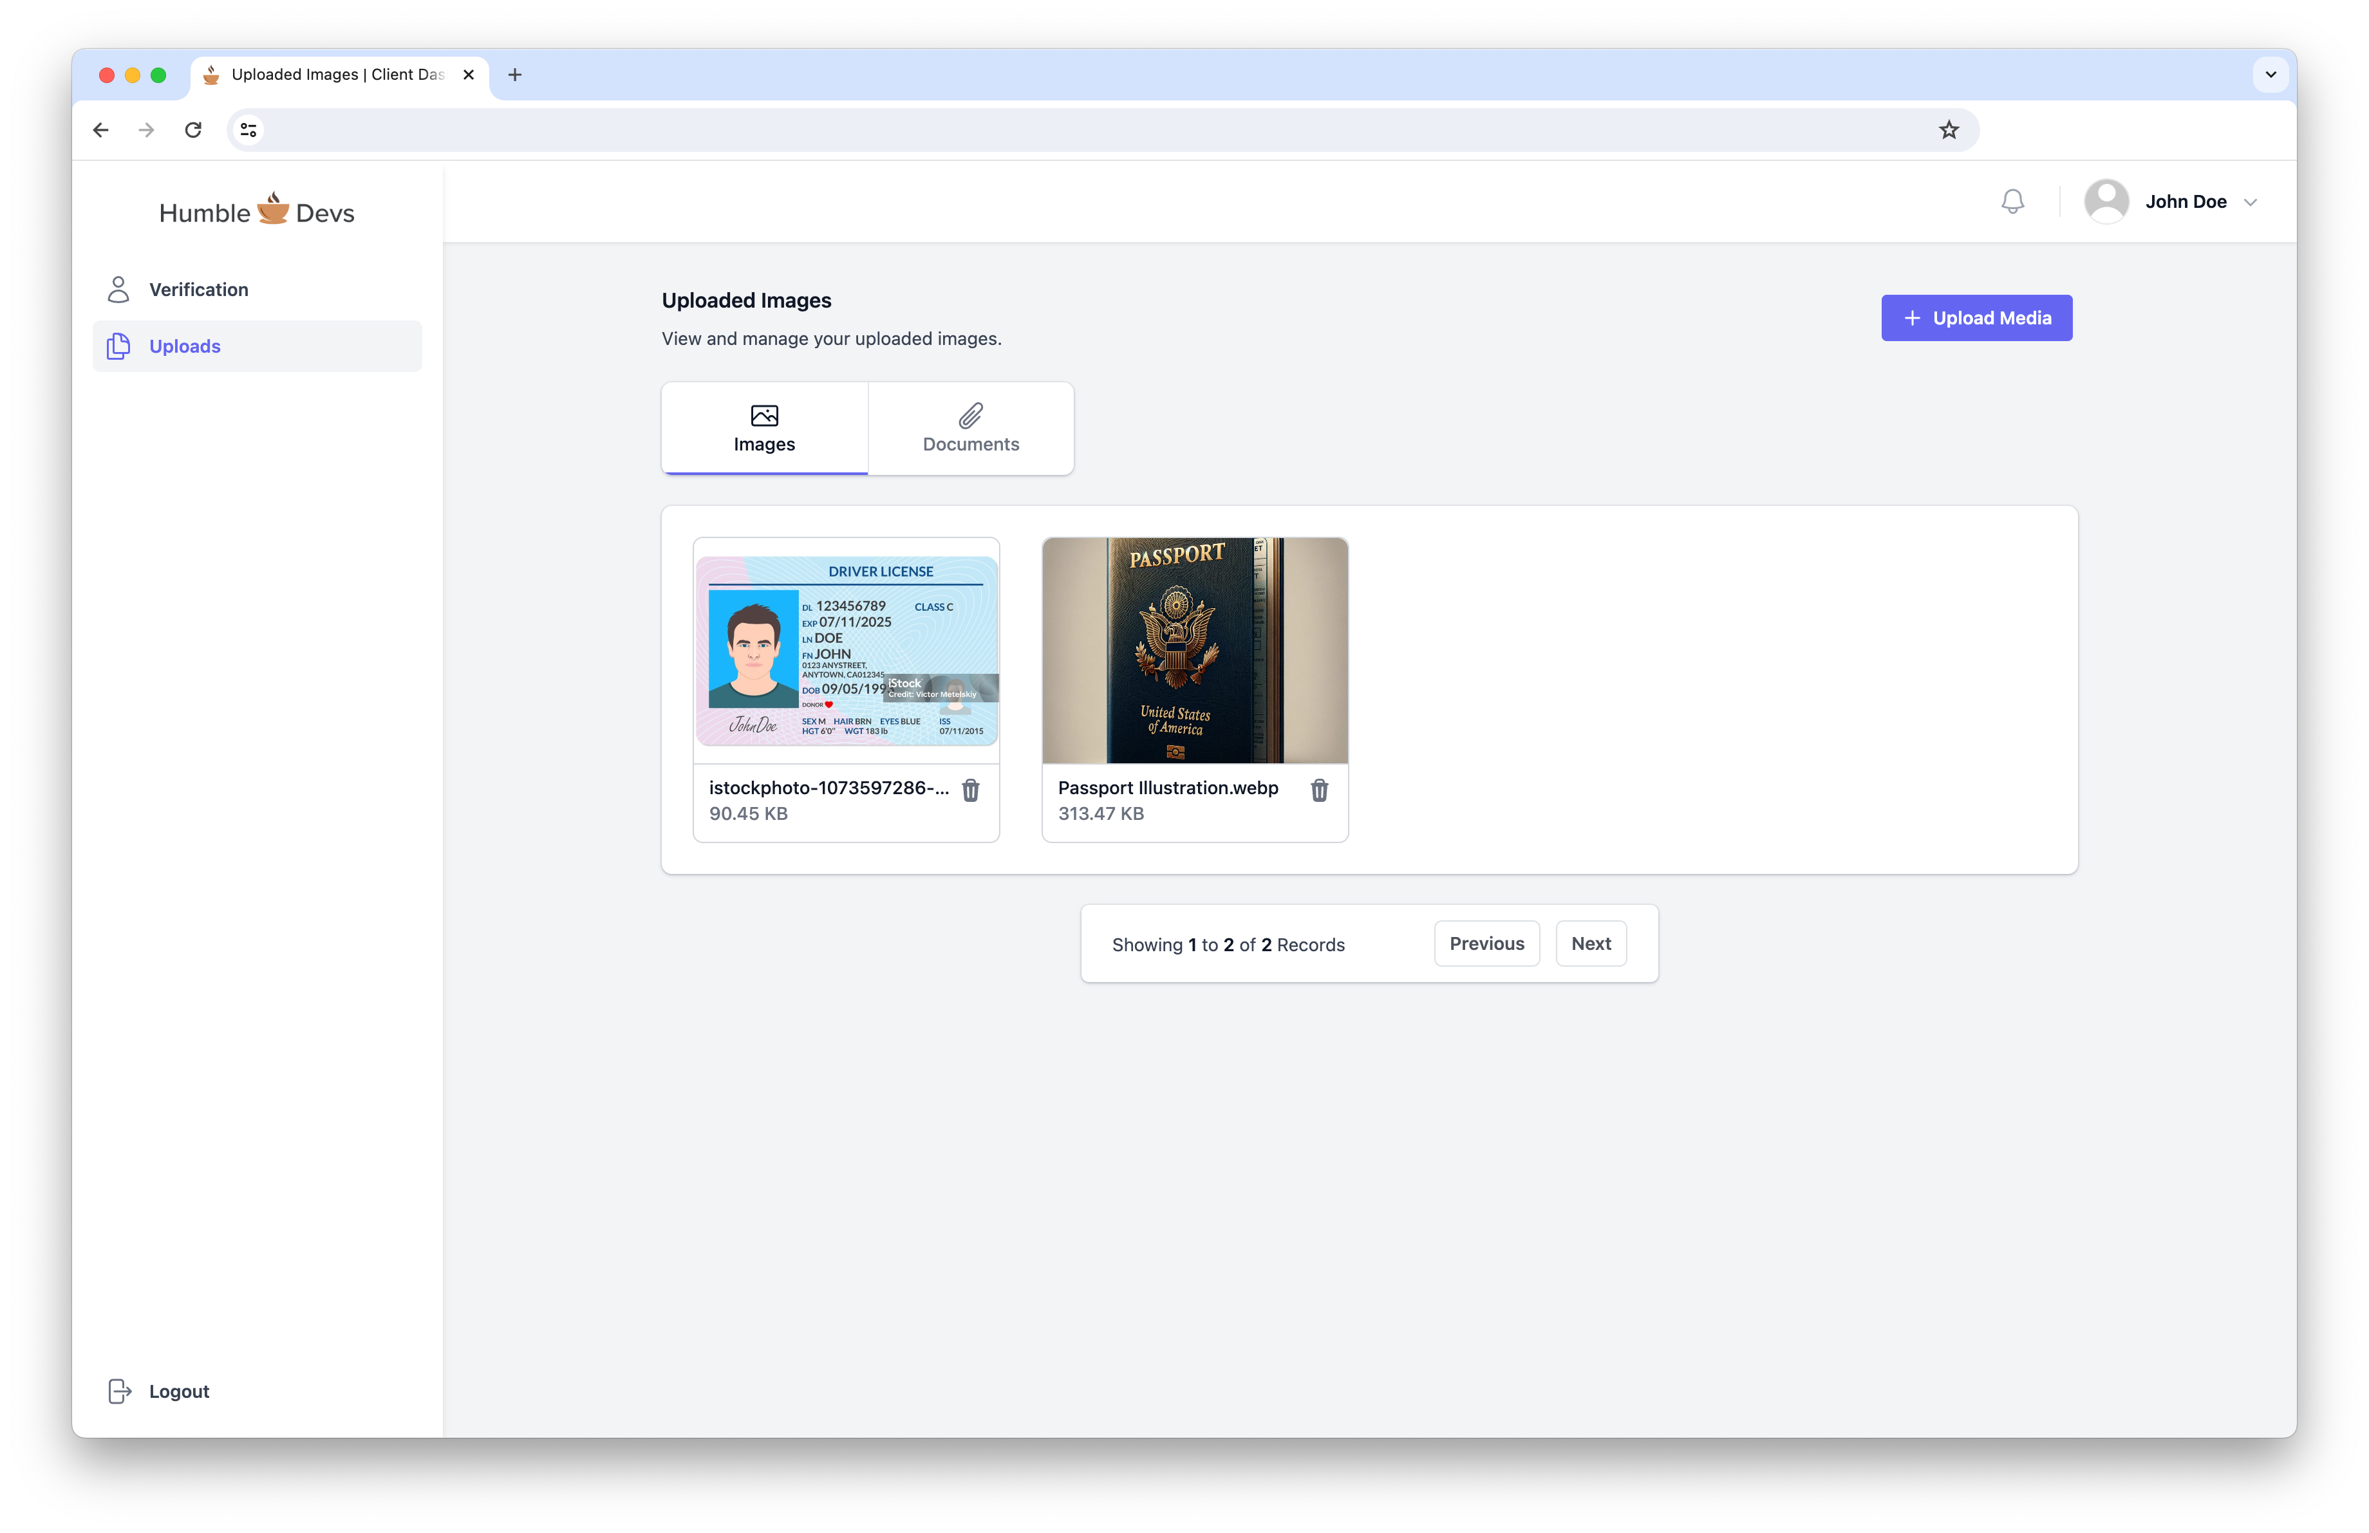Delete Passport Illustration.webp image
2369x1533 pixels.
[1319, 790]
